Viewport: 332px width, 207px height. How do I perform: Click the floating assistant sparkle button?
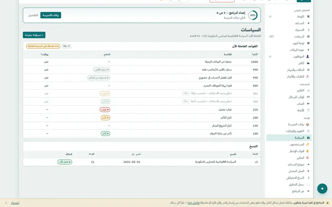point(322,189)
